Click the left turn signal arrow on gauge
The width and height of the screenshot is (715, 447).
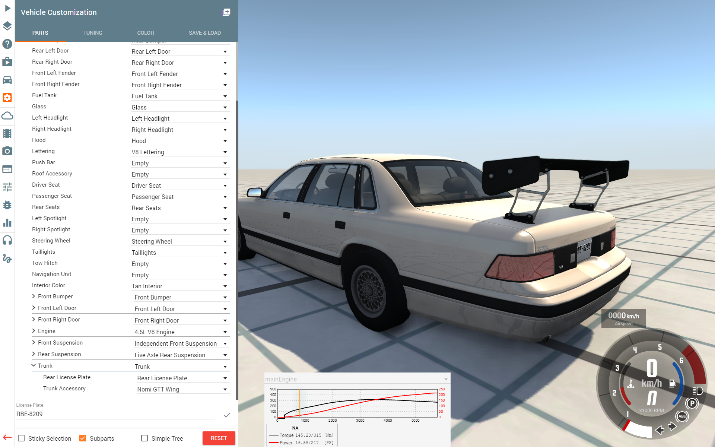(x=660, y=430)
